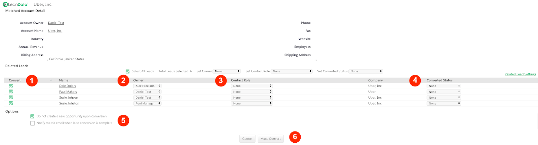Open the Set Contact Role dropdown
Screen dimensions: 538x145
292,71
